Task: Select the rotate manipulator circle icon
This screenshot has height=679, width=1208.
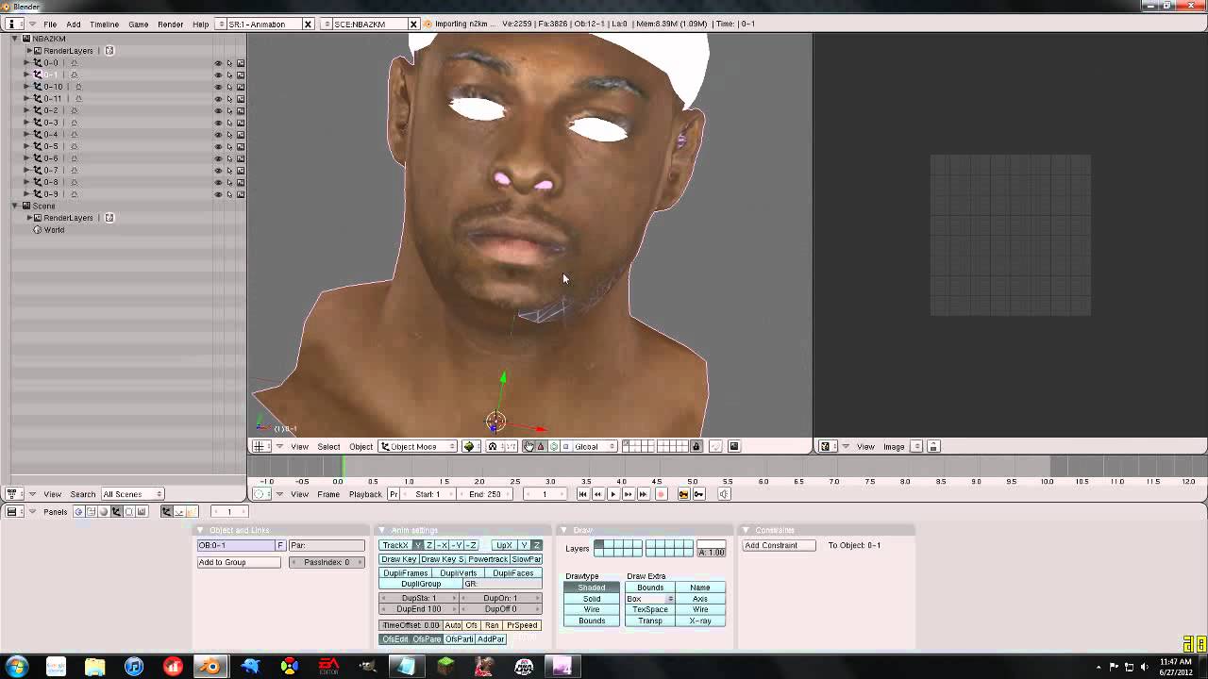Action: pyautogui.click(x=553, y=446)
